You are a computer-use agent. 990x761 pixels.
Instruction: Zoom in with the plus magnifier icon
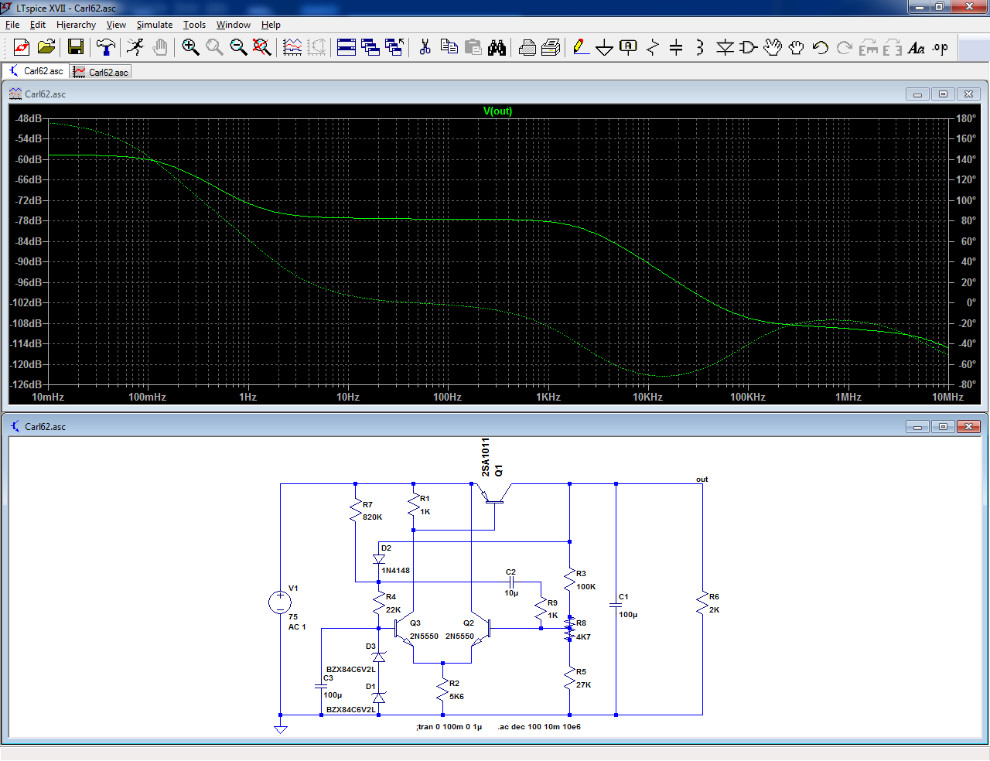(x=190, y=48)
